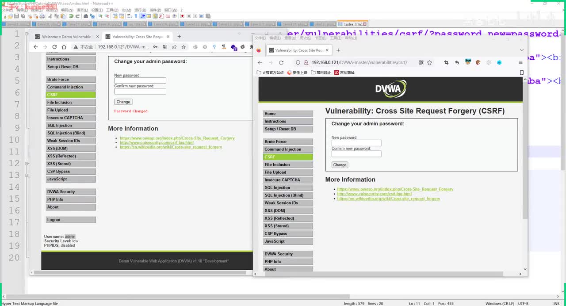Open 常用网址 bookmark folder
Image resolution: width=566 pixels, height=306 pixels.
click(321, 73)
